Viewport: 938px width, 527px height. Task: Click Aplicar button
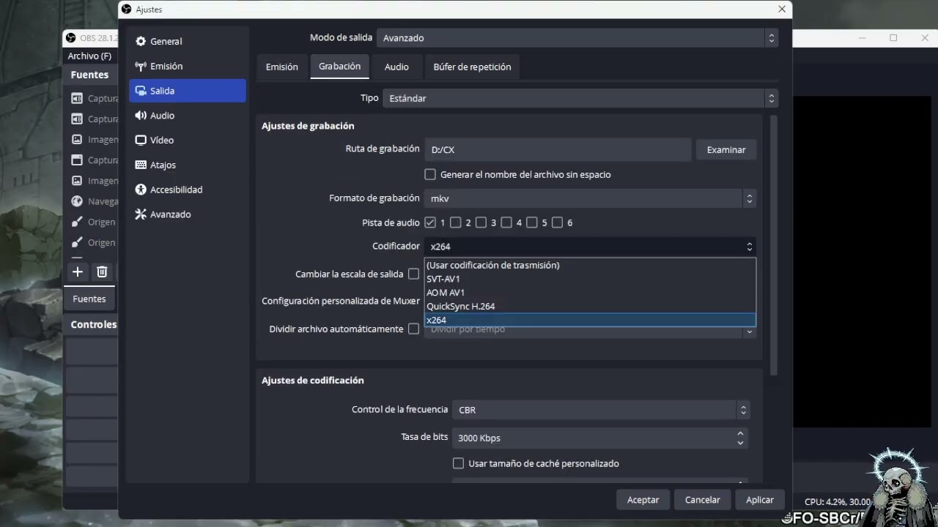760,500
